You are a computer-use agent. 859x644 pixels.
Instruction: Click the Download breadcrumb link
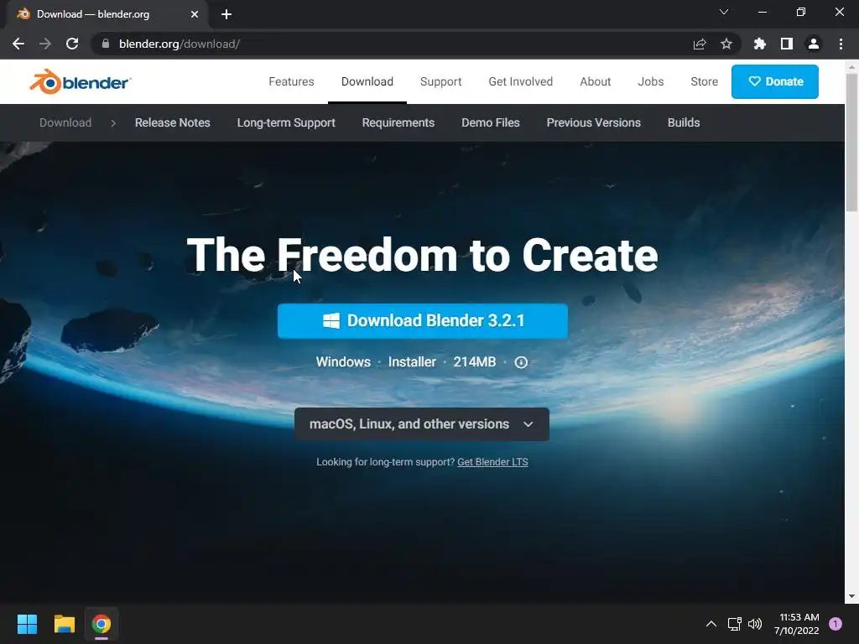(65, 122)
